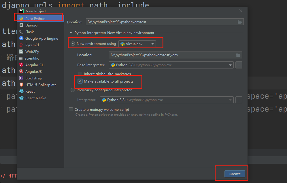Viewport: 287px width, 183px height.
Task: Click the Pure Python snake icon
Action: 21,18
